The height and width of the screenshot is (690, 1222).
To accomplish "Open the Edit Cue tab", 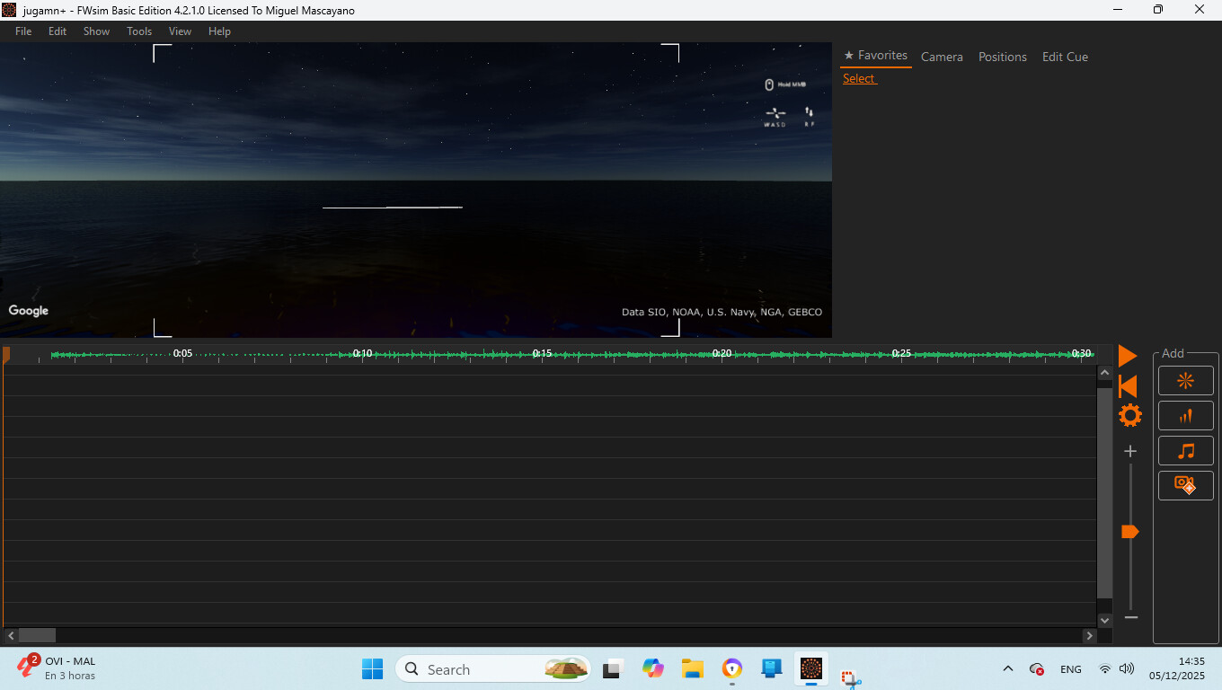I will click(x=1065, y=57).
